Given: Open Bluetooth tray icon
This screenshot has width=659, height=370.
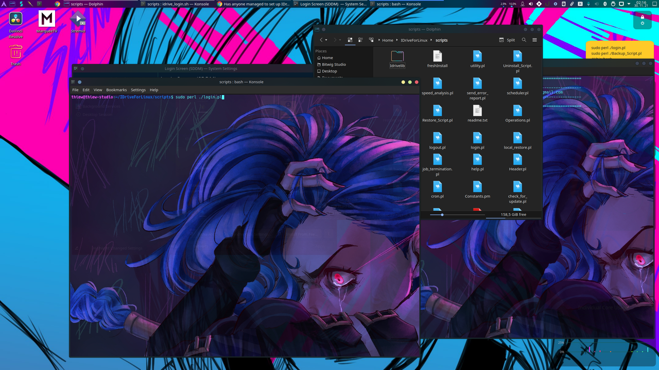Looking at the screenshot, I should point(604,4).
